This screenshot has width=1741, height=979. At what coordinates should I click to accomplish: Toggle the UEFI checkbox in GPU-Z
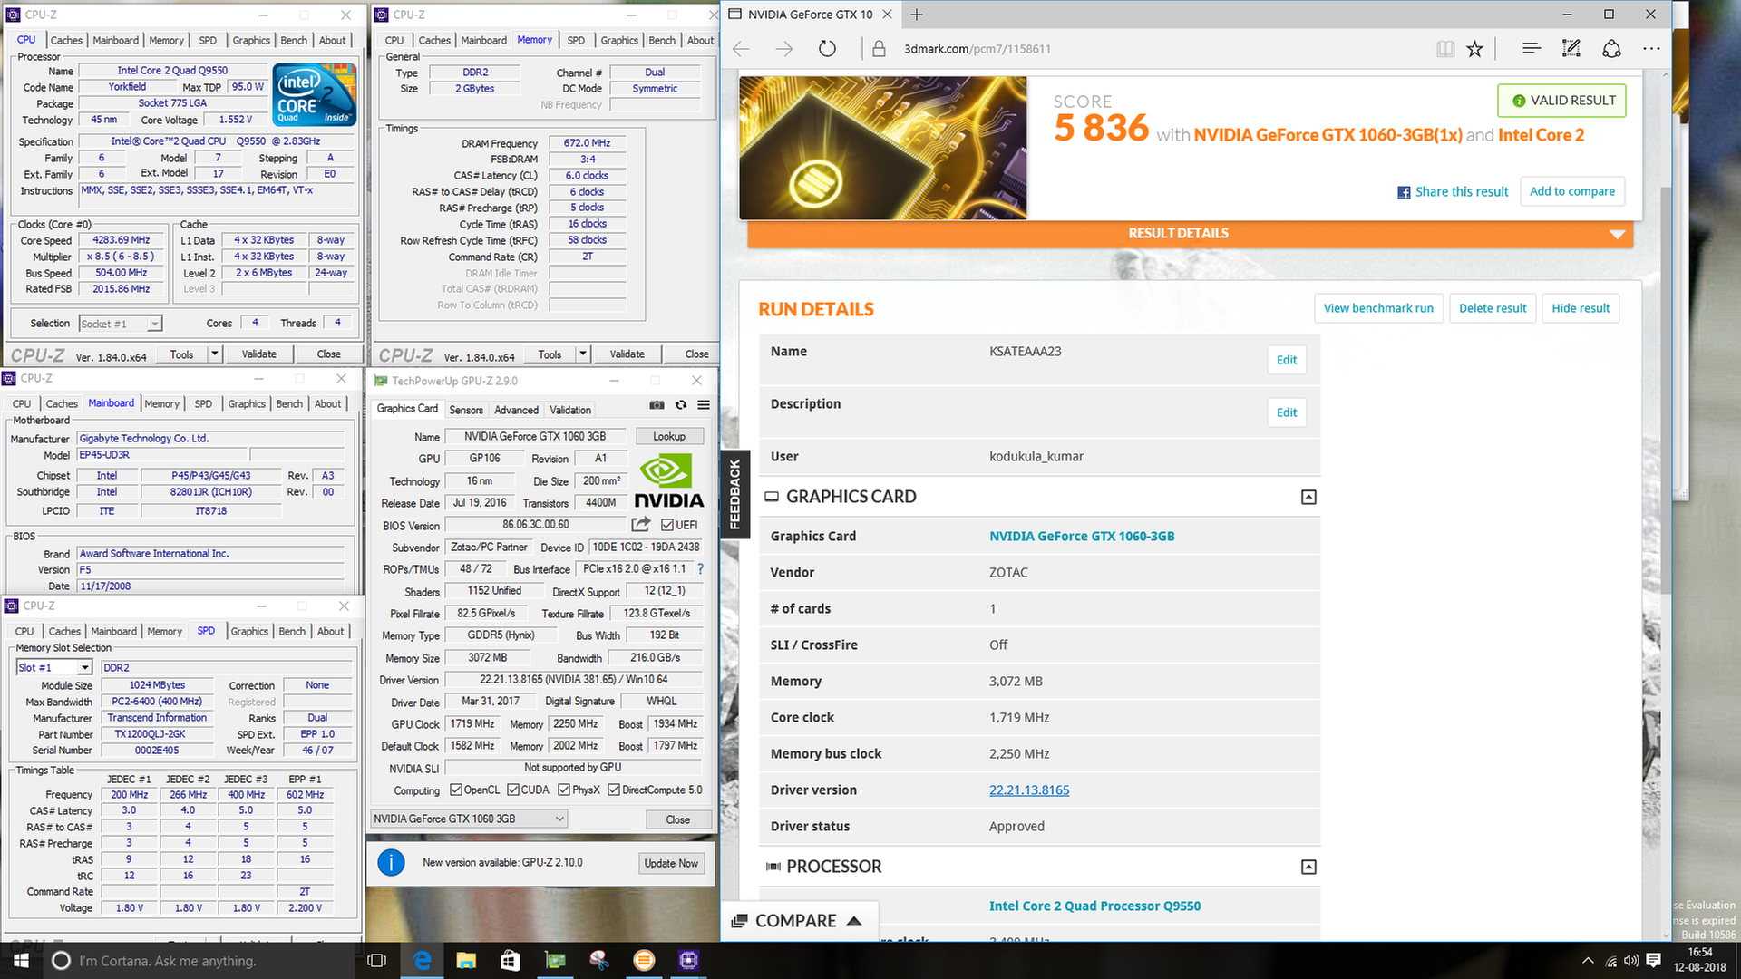pos(667,525)
